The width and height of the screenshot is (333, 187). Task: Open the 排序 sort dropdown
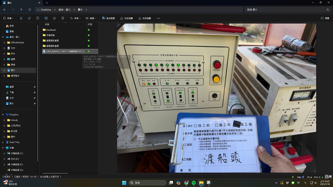click(x=75, y=18)
